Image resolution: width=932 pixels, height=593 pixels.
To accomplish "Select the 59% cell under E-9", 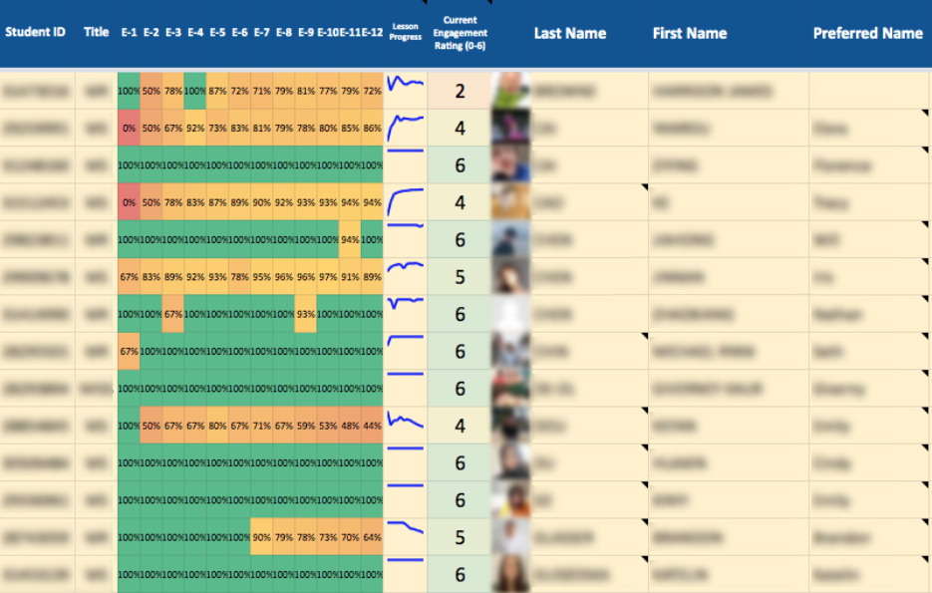I will click(306, 426).
